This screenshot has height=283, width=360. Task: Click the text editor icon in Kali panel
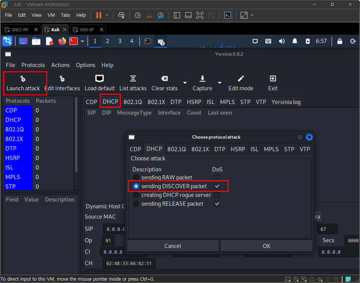pos(49,41)
